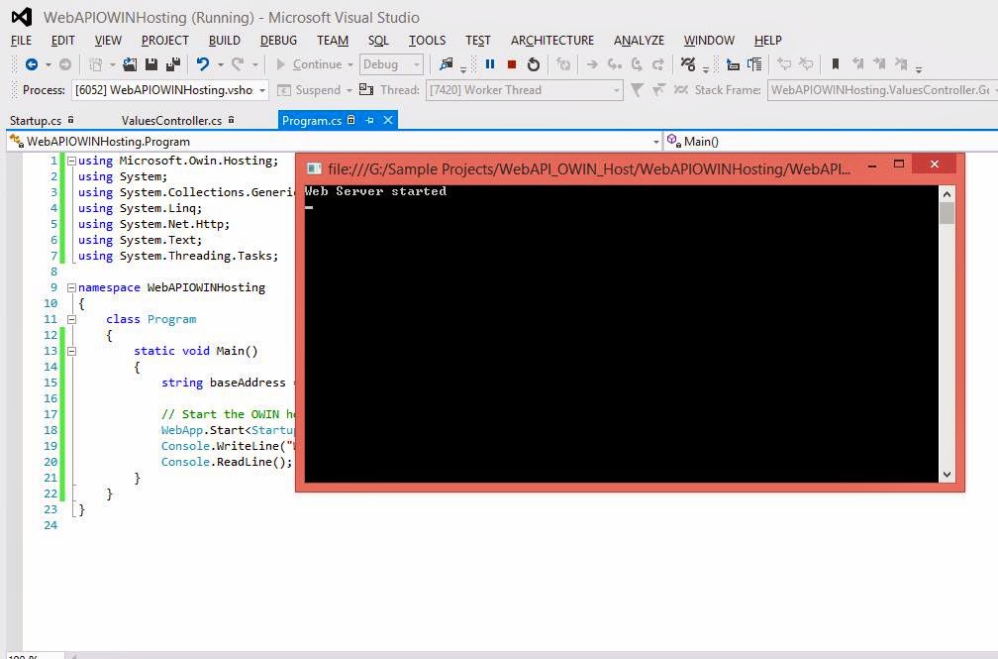
Task: Restart the debug session
Action: pyautogui.click(x=534, y=64)
